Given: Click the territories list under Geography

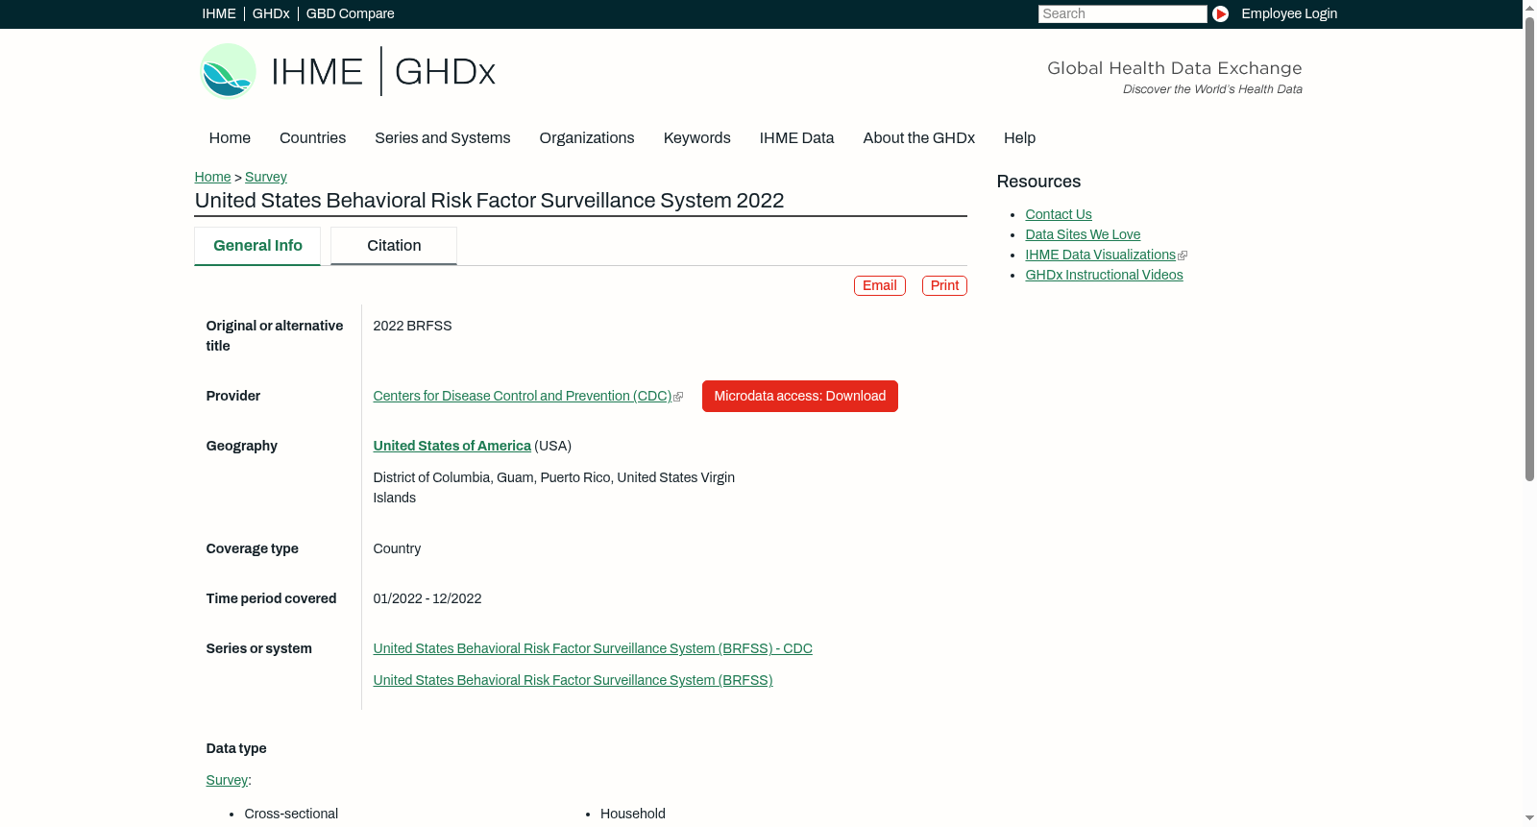Looking at the screenshot, I should (x=554, y=488).
